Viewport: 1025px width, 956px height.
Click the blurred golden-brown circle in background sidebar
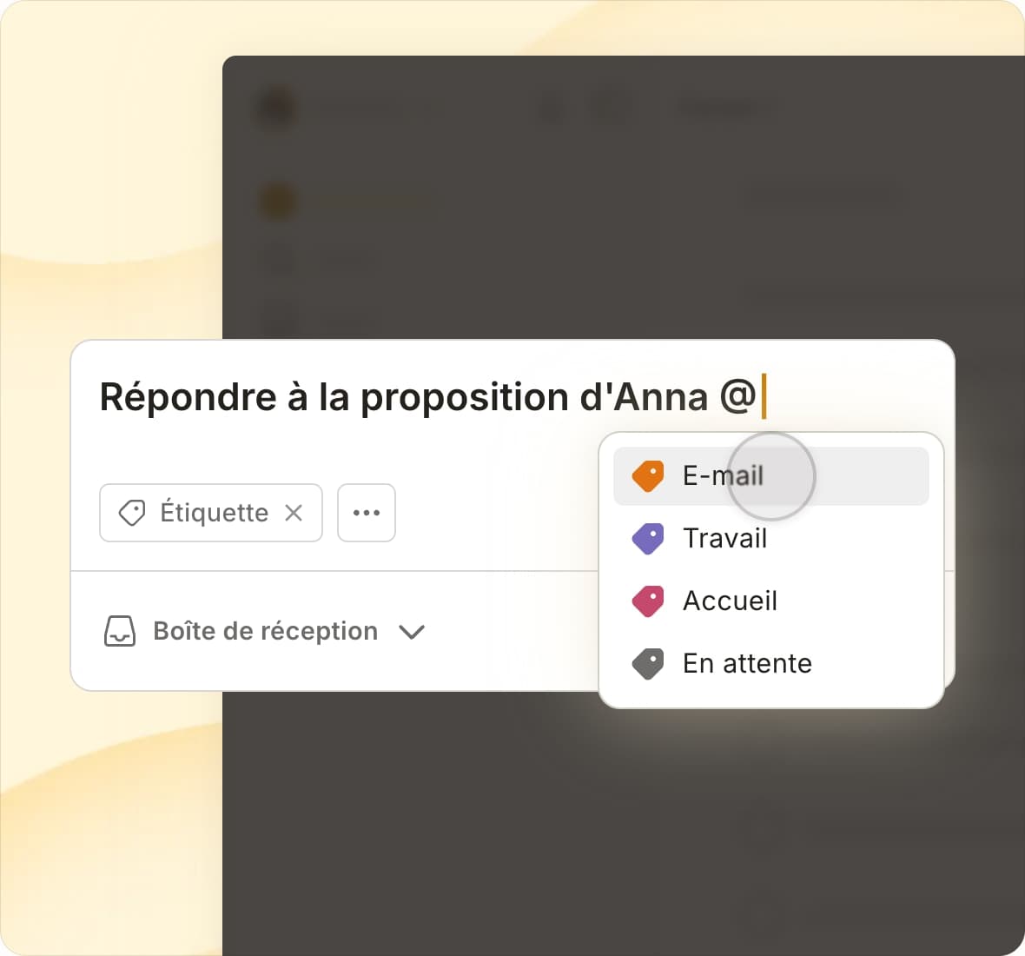278,201
